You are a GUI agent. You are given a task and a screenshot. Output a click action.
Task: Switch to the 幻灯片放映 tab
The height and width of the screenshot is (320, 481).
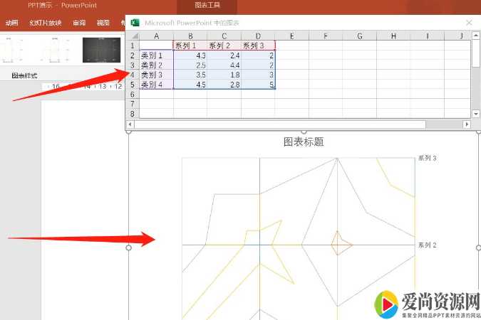(x=43, y=23)
